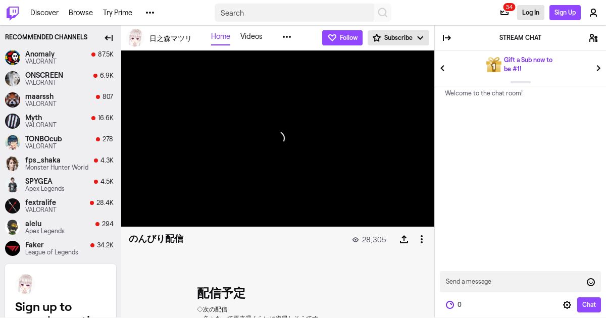Open channel tabs overflow ellipsis
Screen dimensions: 606x318
click(287, 37)
